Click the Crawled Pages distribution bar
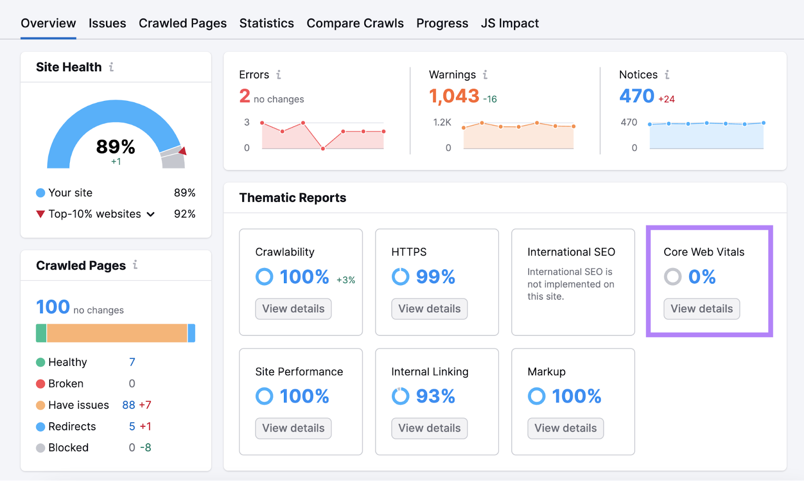 tap(115, 333)
